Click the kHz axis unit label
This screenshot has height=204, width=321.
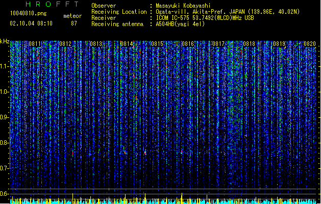[5, 41]
